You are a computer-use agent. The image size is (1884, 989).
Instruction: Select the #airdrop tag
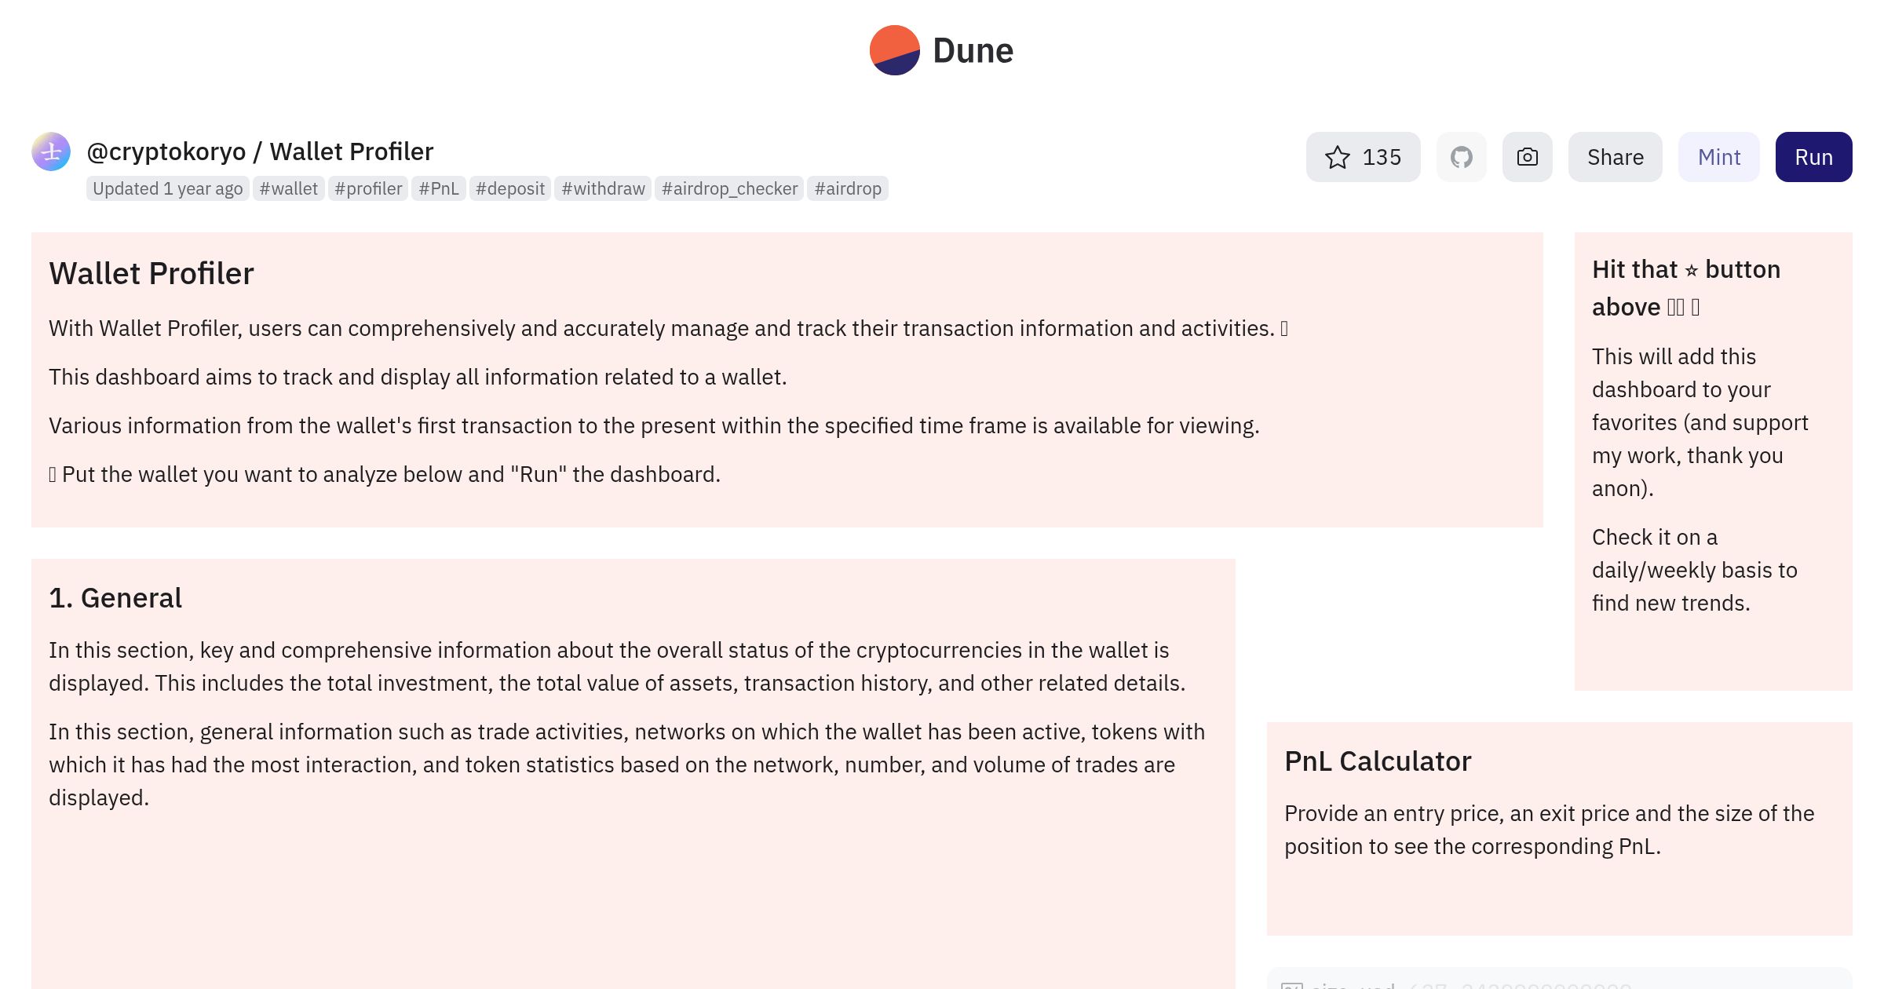click(x=848, y=188)
